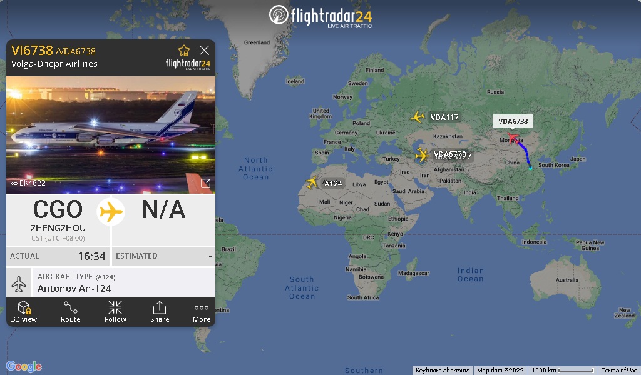Screen dimensions: 641x375
Task: Follow flight VI6738 on map
Action: pos(115,312)
